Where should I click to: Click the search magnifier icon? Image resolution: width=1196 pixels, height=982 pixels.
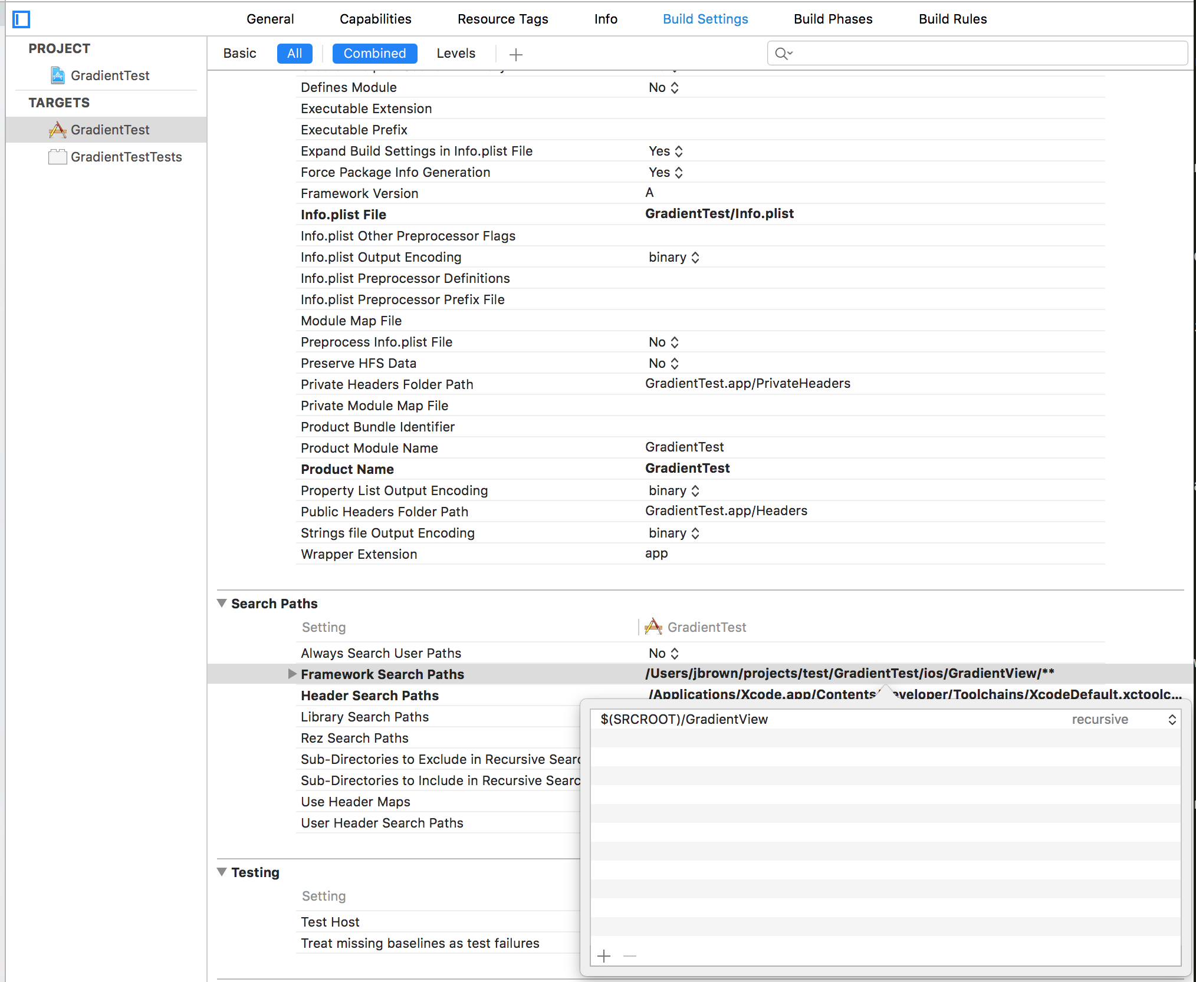783,54
